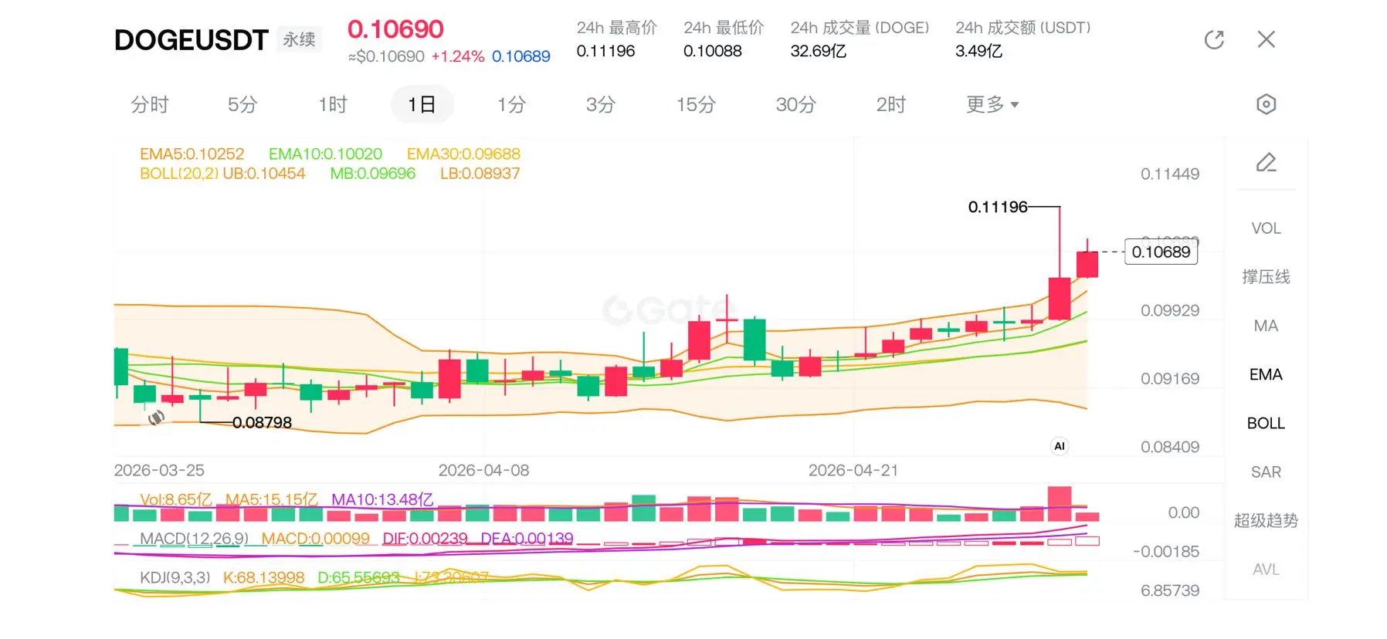1387x639 pixels.
Task: Click the KDJ(9,3,3) indicator label
Action: tap(175, 577)
